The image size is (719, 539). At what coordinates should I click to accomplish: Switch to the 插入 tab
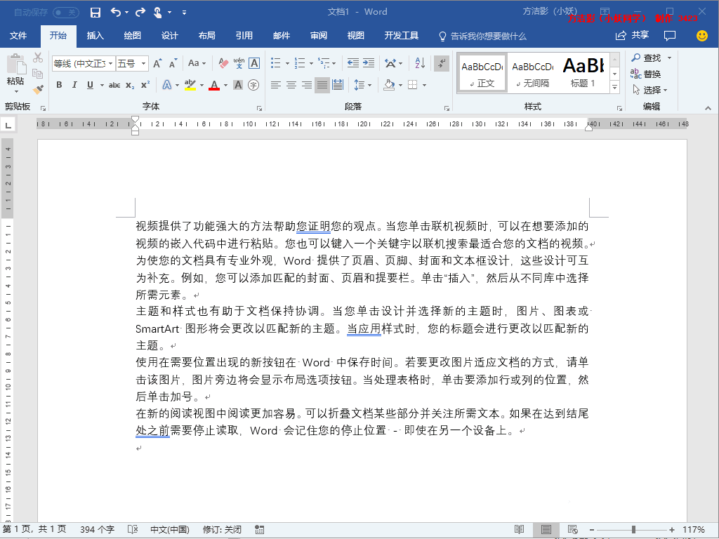coord(95,36)
